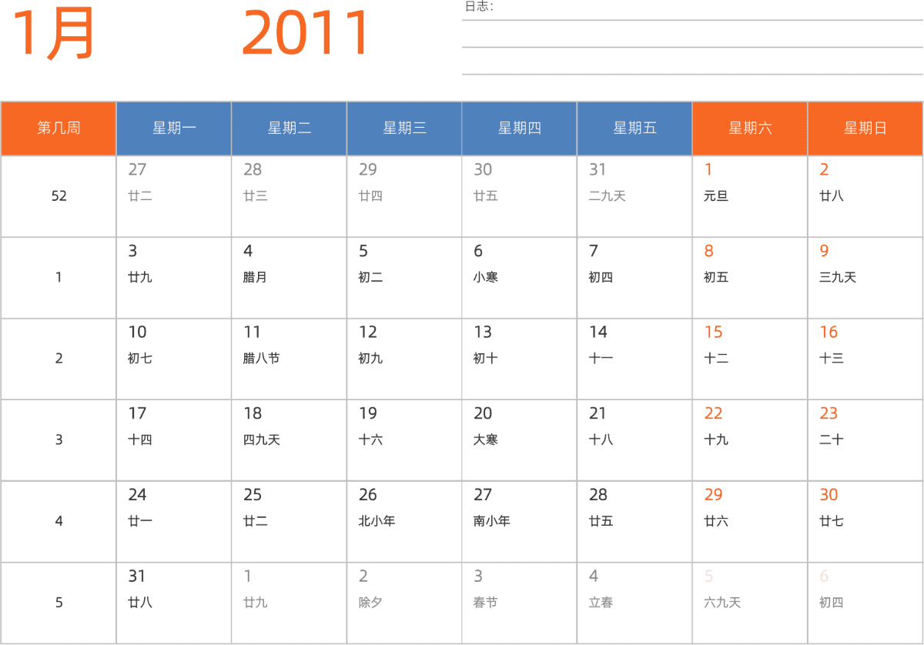Click Sunday January 30 labeled 廿七

865,522
